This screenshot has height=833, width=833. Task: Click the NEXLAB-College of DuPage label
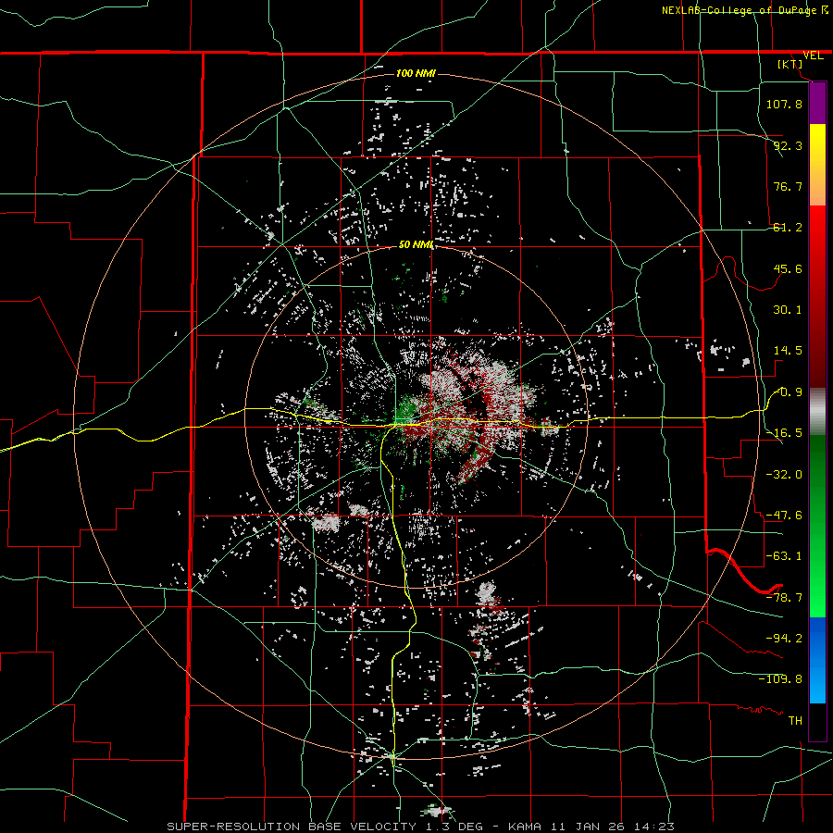pyautogui.click(x=744, y=10)
